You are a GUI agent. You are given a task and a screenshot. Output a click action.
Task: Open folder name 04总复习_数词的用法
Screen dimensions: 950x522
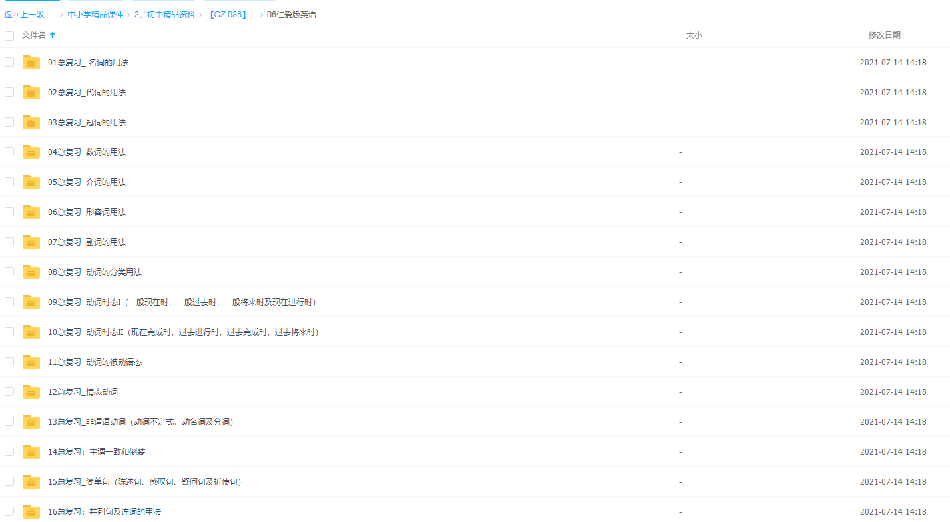pyautogui.click(x=87, y=152)
